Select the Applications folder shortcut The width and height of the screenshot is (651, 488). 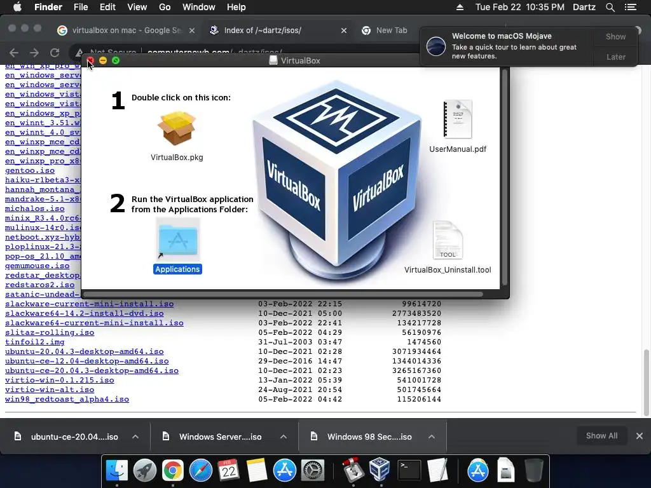point(178,240)
